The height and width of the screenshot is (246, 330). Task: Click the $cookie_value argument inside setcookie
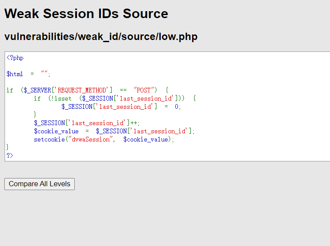pos(145,139)
